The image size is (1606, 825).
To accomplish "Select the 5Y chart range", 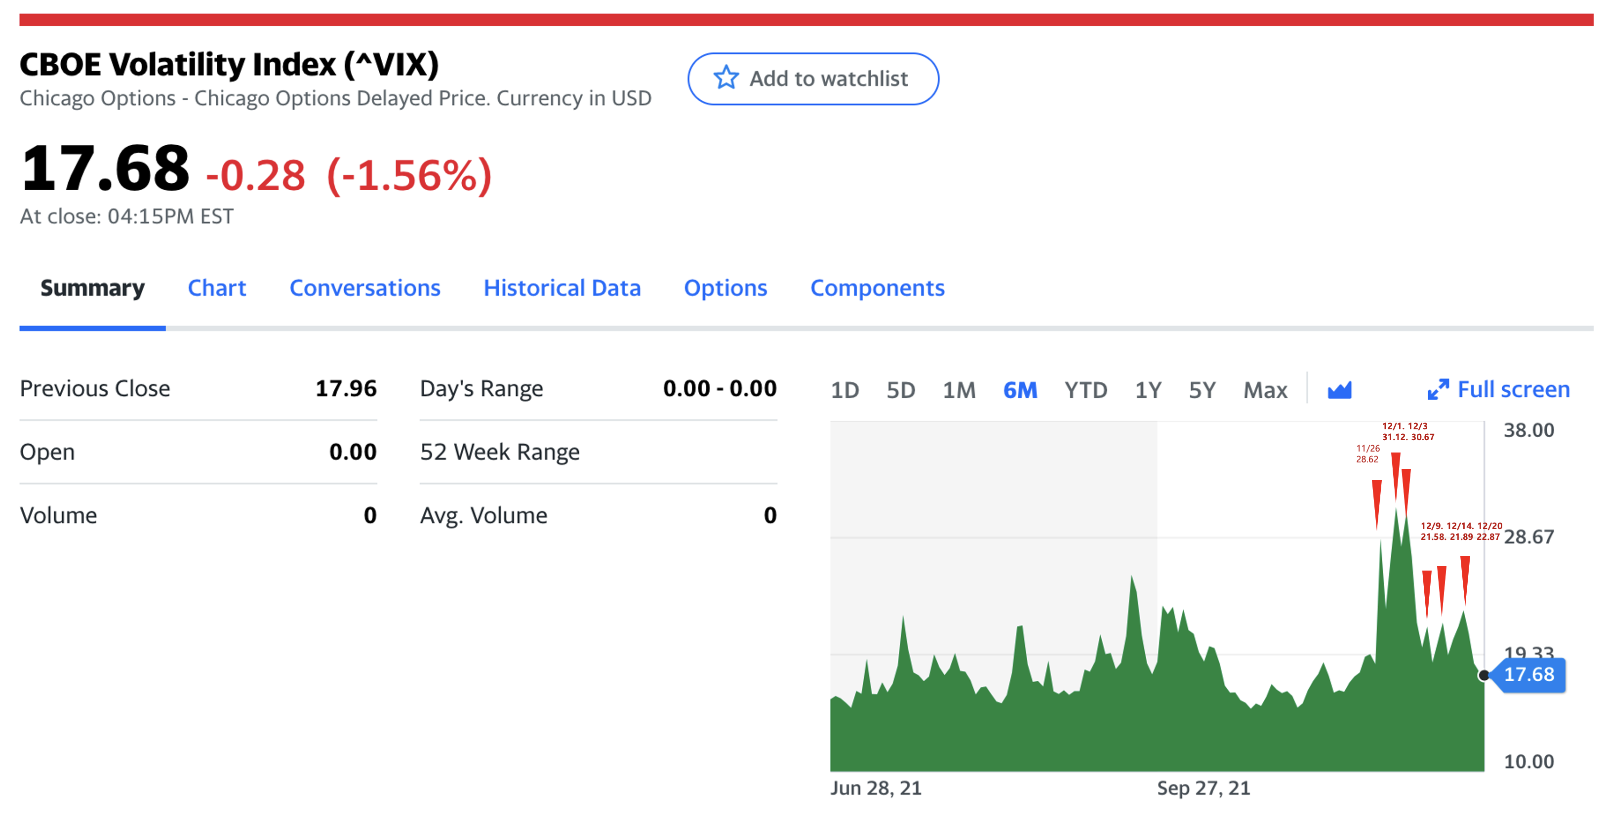I will pyautogui.click(x=1202, y=390).
